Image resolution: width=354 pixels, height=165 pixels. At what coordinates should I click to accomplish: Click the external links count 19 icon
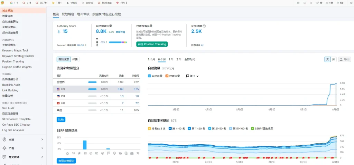[318, 3]
